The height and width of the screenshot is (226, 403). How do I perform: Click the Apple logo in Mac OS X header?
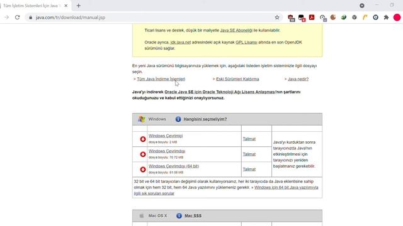pos(142,216)
